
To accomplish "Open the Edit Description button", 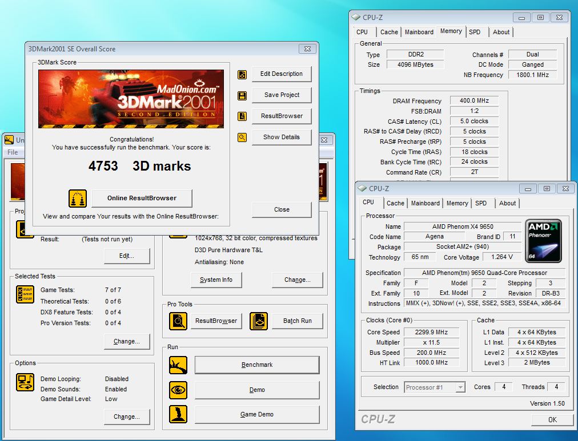I will [x=282, y=74].
